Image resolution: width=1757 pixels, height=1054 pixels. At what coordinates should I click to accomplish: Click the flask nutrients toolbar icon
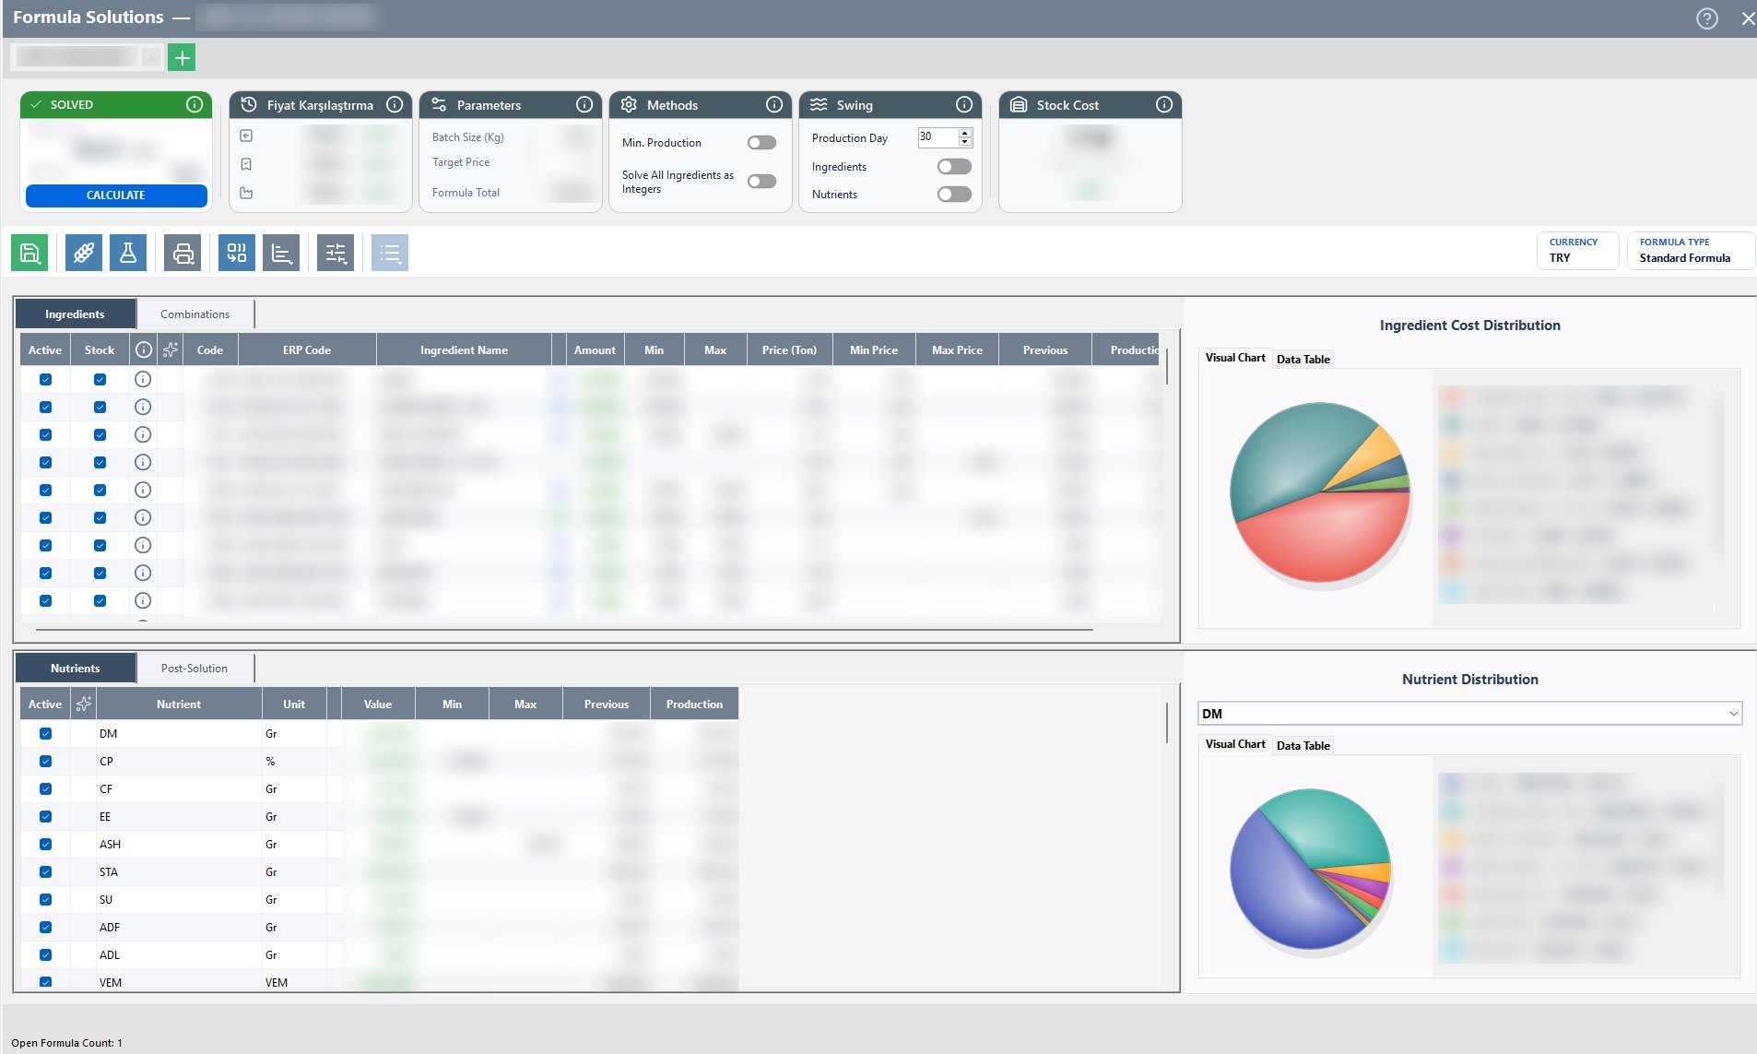click(x=128, y=253)
